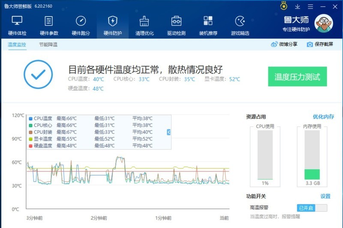This screenshot has height=228, width=343.
Task: Open 清理优化 broom icon
Action: click(x=144, y=21)
